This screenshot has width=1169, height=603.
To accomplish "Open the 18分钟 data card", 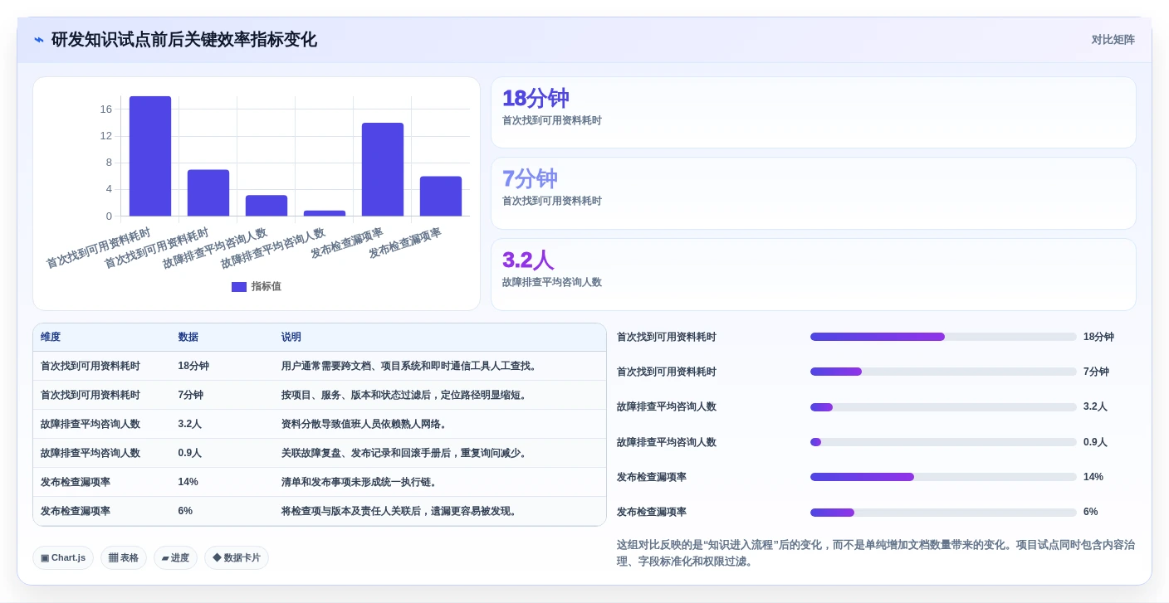I will (x=814, y=113).
